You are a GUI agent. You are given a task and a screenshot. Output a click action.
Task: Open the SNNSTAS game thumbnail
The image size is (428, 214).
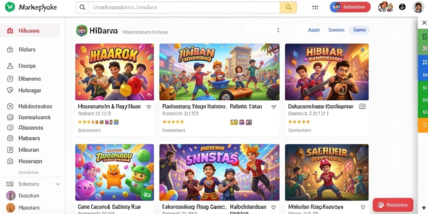pos(219,173)
